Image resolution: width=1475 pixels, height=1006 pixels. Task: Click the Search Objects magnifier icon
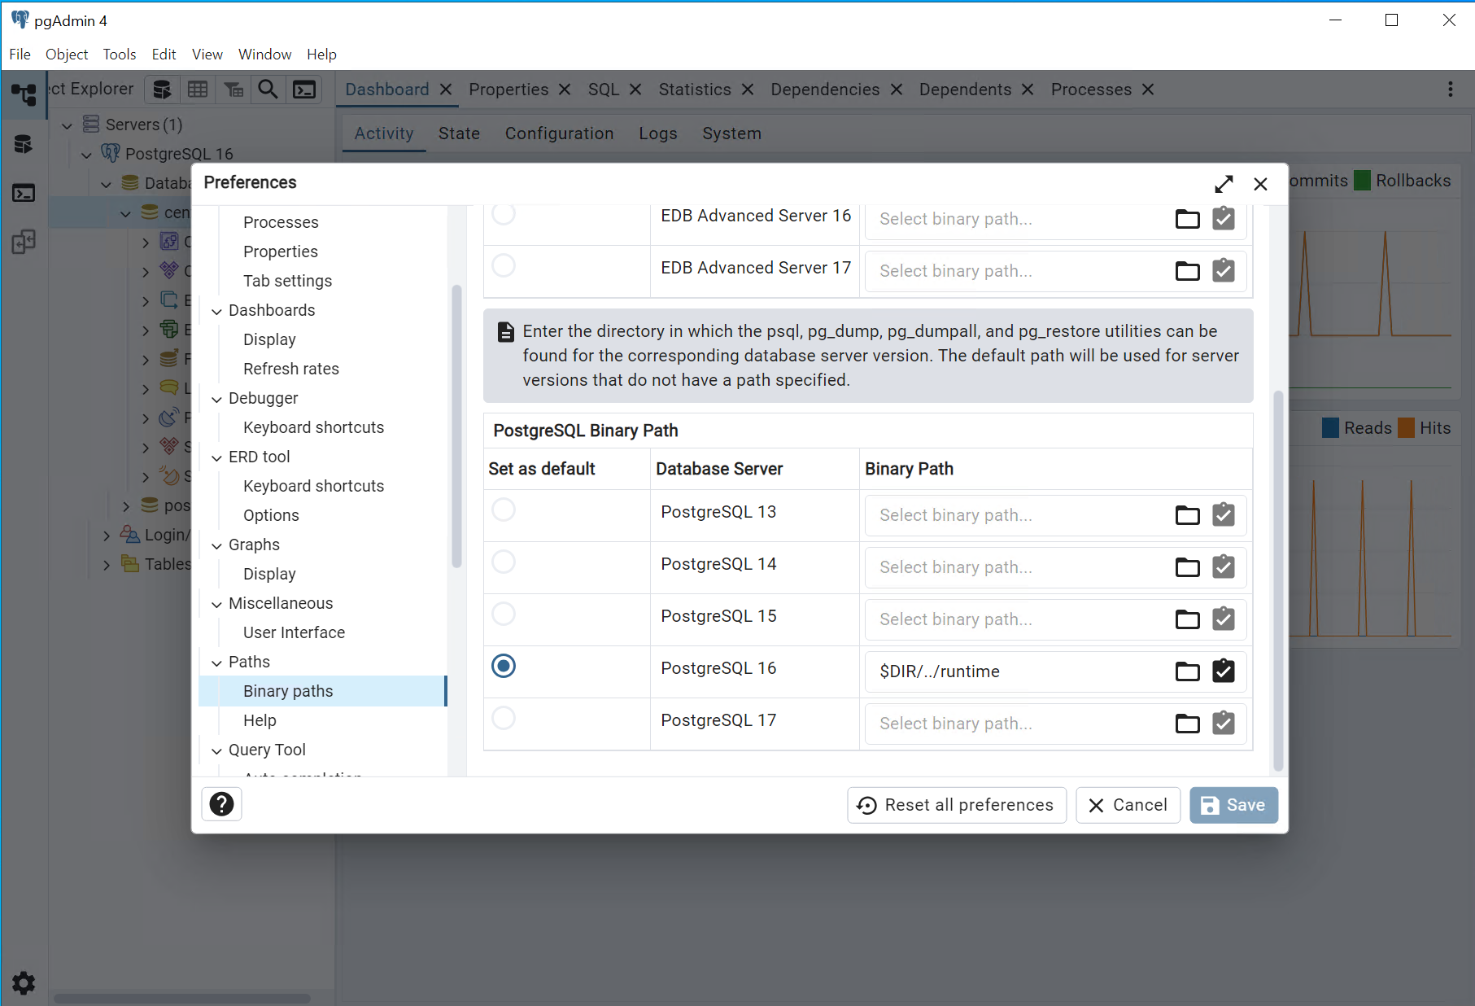(268, 90)
